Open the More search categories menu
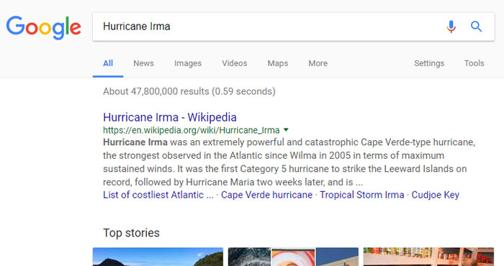 (x=318, y=63)
